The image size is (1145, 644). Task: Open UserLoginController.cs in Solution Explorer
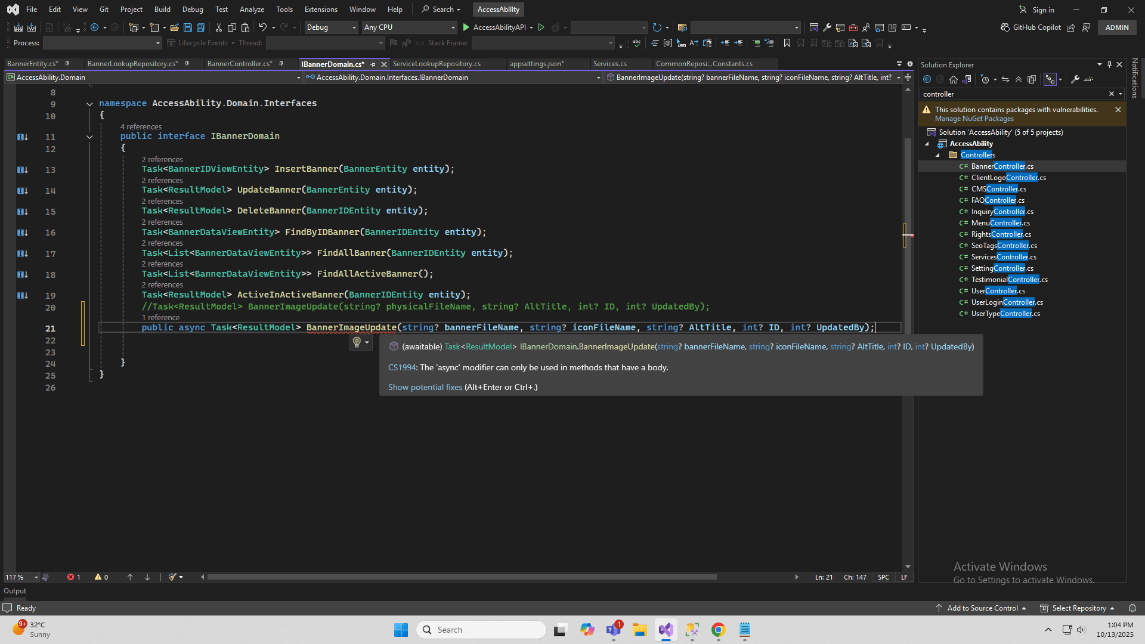tap(1007, 302)
